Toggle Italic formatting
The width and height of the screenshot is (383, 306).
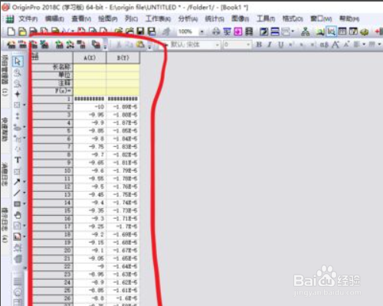coord(270,44)
